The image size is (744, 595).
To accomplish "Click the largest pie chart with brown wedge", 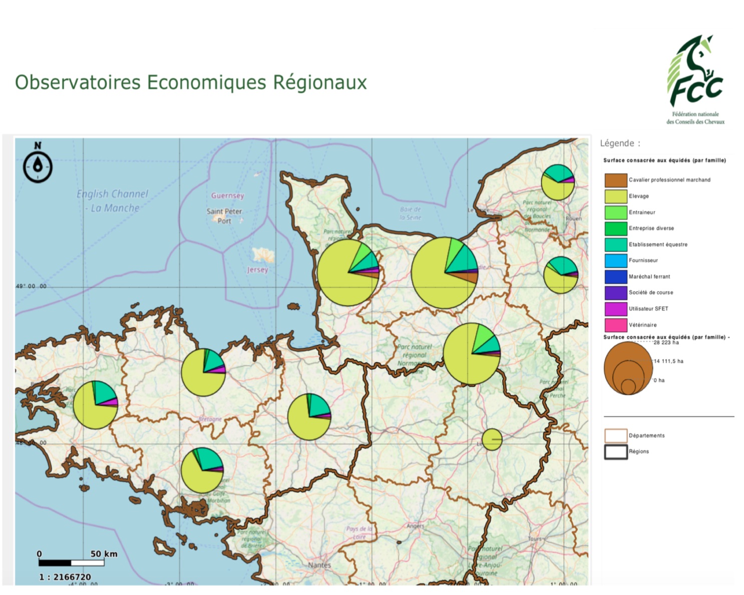I will pos(445,272).
